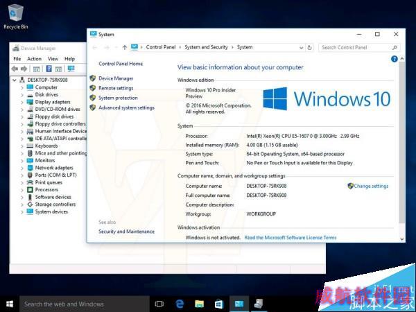This screenshot has height=312, width=416.
Task: Click the refresh button beside the address bar
Action: 309,48
